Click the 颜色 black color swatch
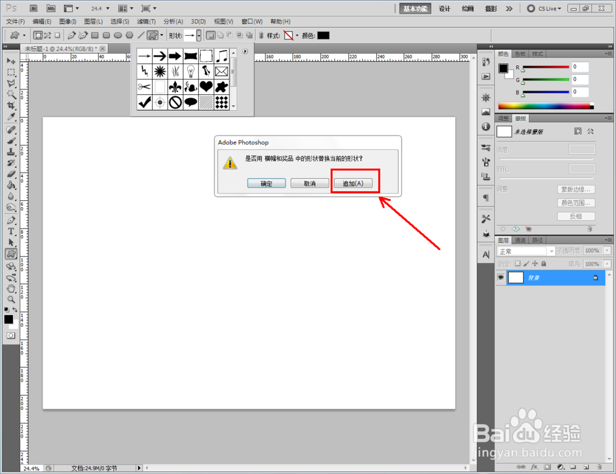 point(323,35)
